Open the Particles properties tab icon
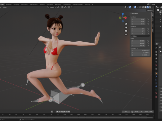 pos(156,80)
